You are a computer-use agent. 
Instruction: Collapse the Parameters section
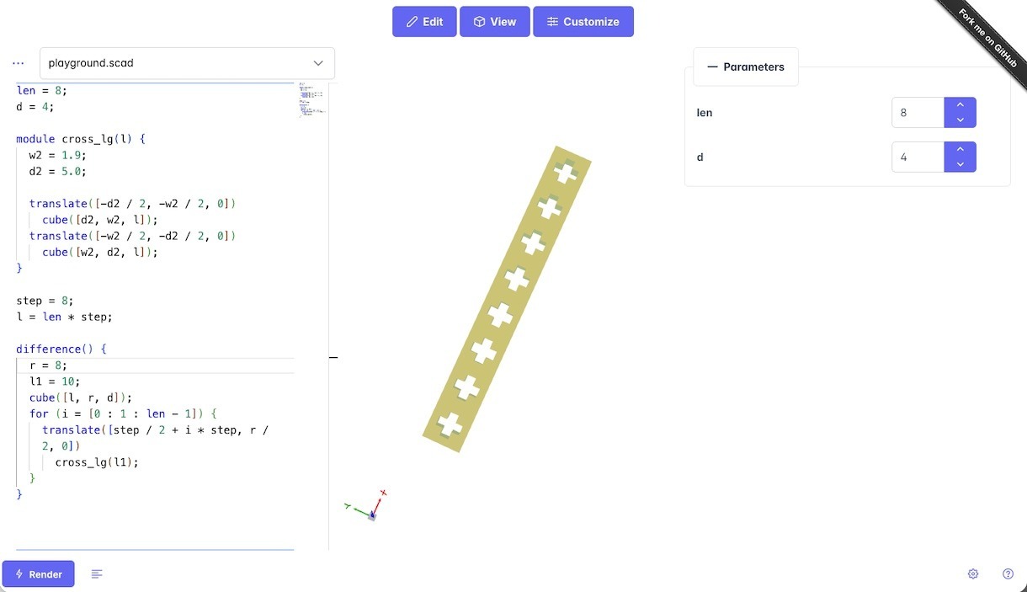pos(746,67)
